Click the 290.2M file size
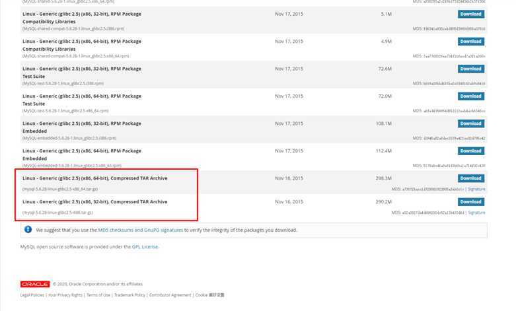 384,202
